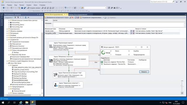Screen dimensions: 187x105
Task: Collapse the Агент SQL Server node
Action: click(7, 63)
